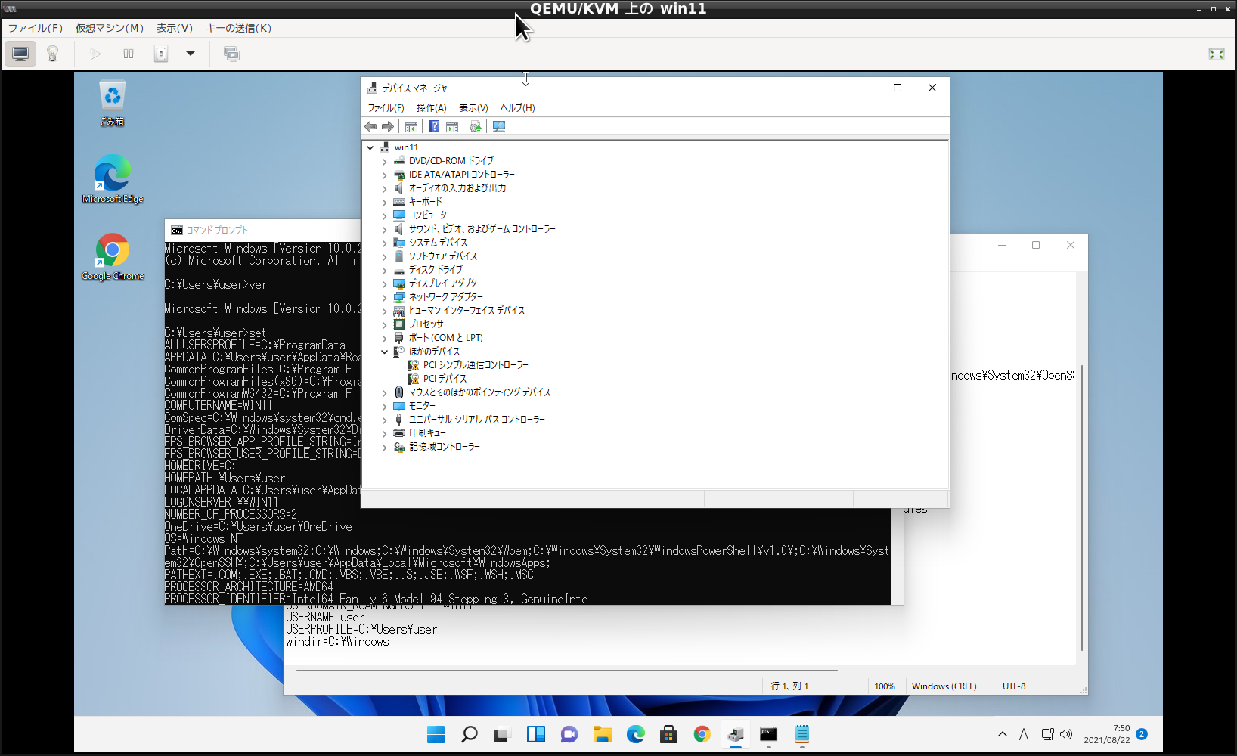Switch to Command Prompt via taskbar icon
The height and width of the screenshot is (756, 1237).
click(768, 734)
